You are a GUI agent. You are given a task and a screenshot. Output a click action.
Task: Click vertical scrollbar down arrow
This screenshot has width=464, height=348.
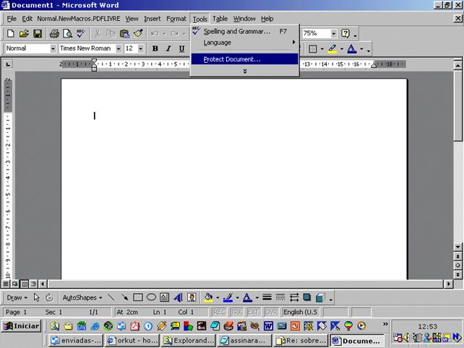pyautogui.click(x=457, y=247)
